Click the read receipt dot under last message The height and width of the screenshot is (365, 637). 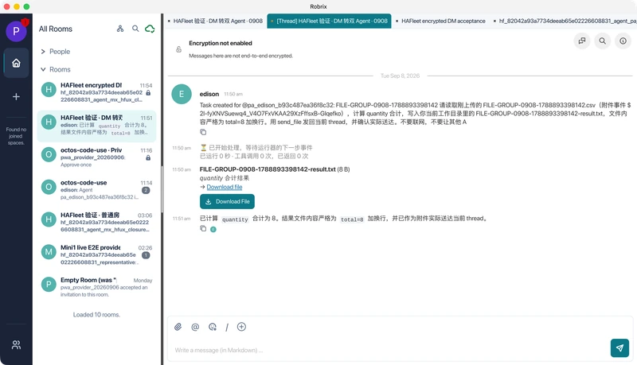tap(213, 230)
